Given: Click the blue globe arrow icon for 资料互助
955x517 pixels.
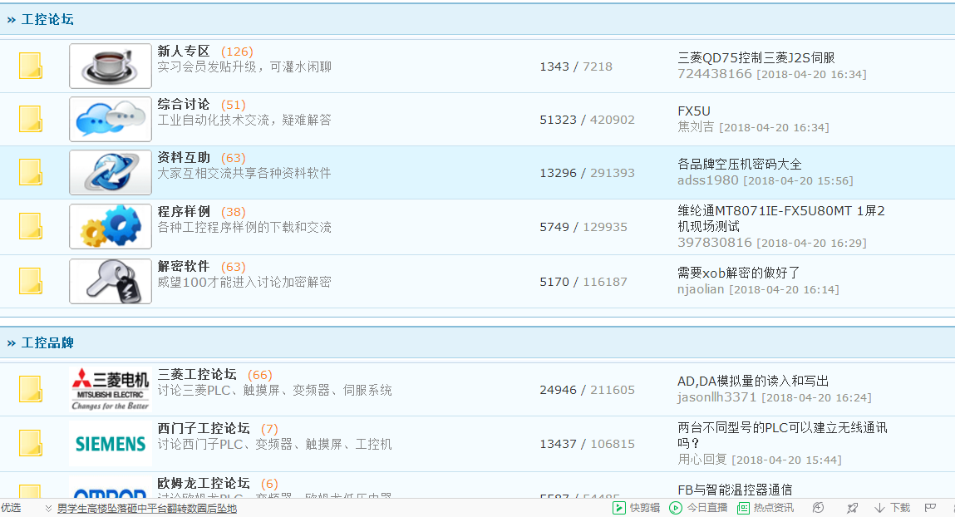Looking at the screenshot, I should pos(110,173).
